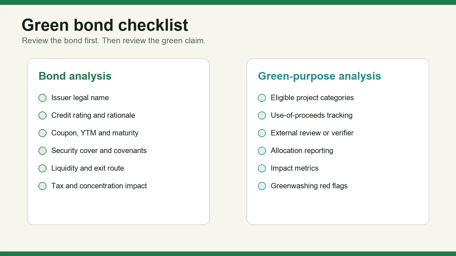Toggle the Impact metrics circle
The image size is (456, 256).
[262, 168]
